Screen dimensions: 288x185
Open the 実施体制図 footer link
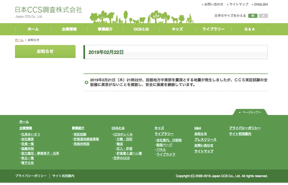(82, 144)
